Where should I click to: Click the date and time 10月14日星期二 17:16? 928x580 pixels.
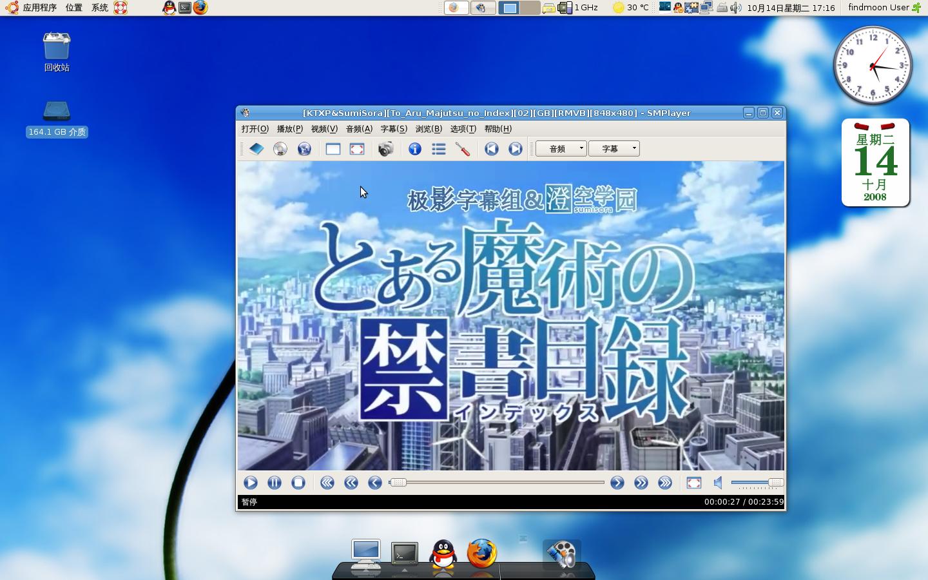[x=791, y=8]
